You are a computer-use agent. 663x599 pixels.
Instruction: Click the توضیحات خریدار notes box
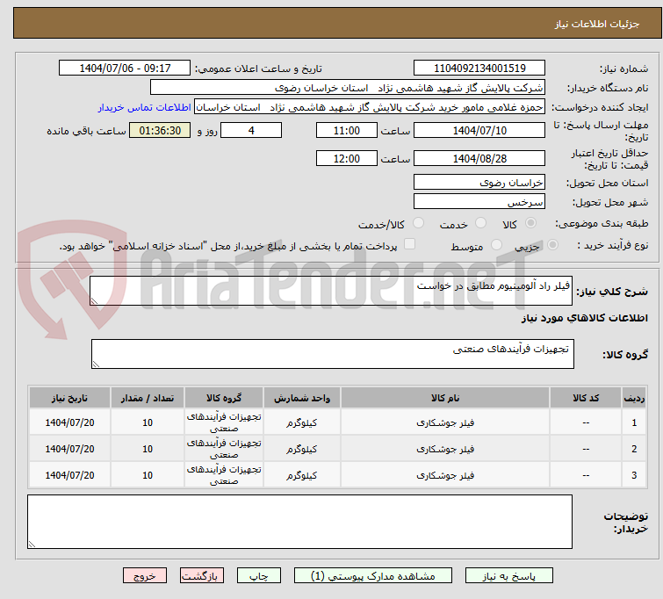coord(299,523)
